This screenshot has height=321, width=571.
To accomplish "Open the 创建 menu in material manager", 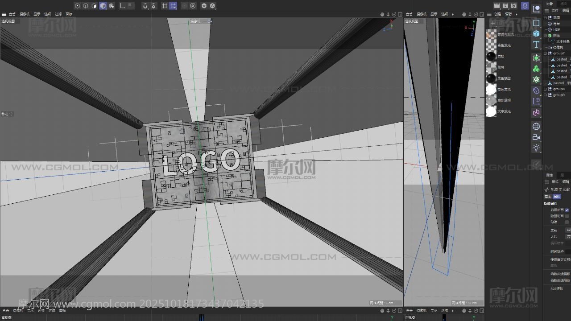I will click(497, 14).
